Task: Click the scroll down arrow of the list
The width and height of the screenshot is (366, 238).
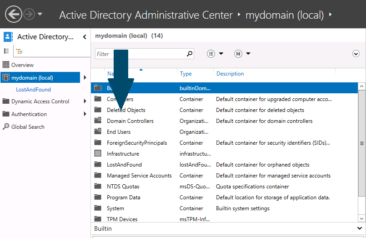Action: pyautogui.click(x=361, y=218)
